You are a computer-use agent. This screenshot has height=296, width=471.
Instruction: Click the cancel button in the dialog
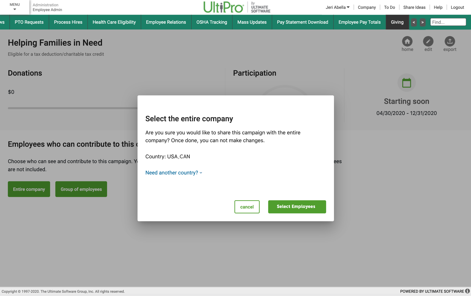(247, 206)
